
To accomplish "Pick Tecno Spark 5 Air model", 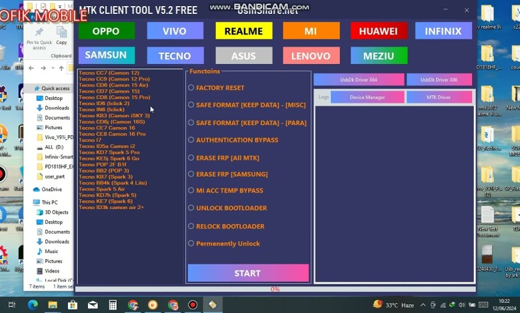I will (x=102, y=188).
